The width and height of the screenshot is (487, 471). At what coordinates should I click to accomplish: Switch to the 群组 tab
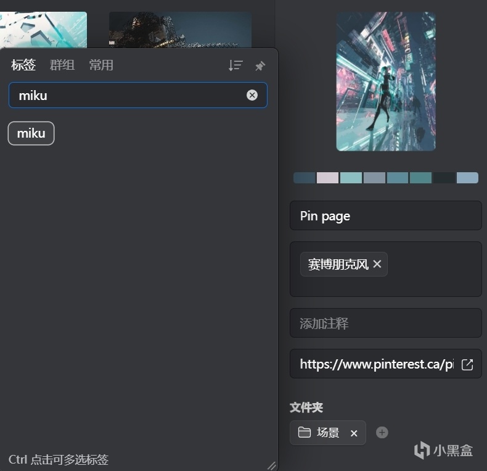(62, 65)
